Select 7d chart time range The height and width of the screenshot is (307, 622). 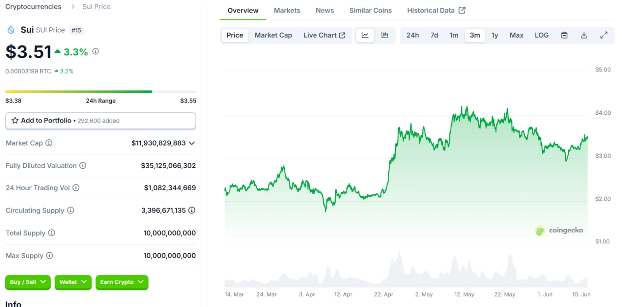coord(434,35)
